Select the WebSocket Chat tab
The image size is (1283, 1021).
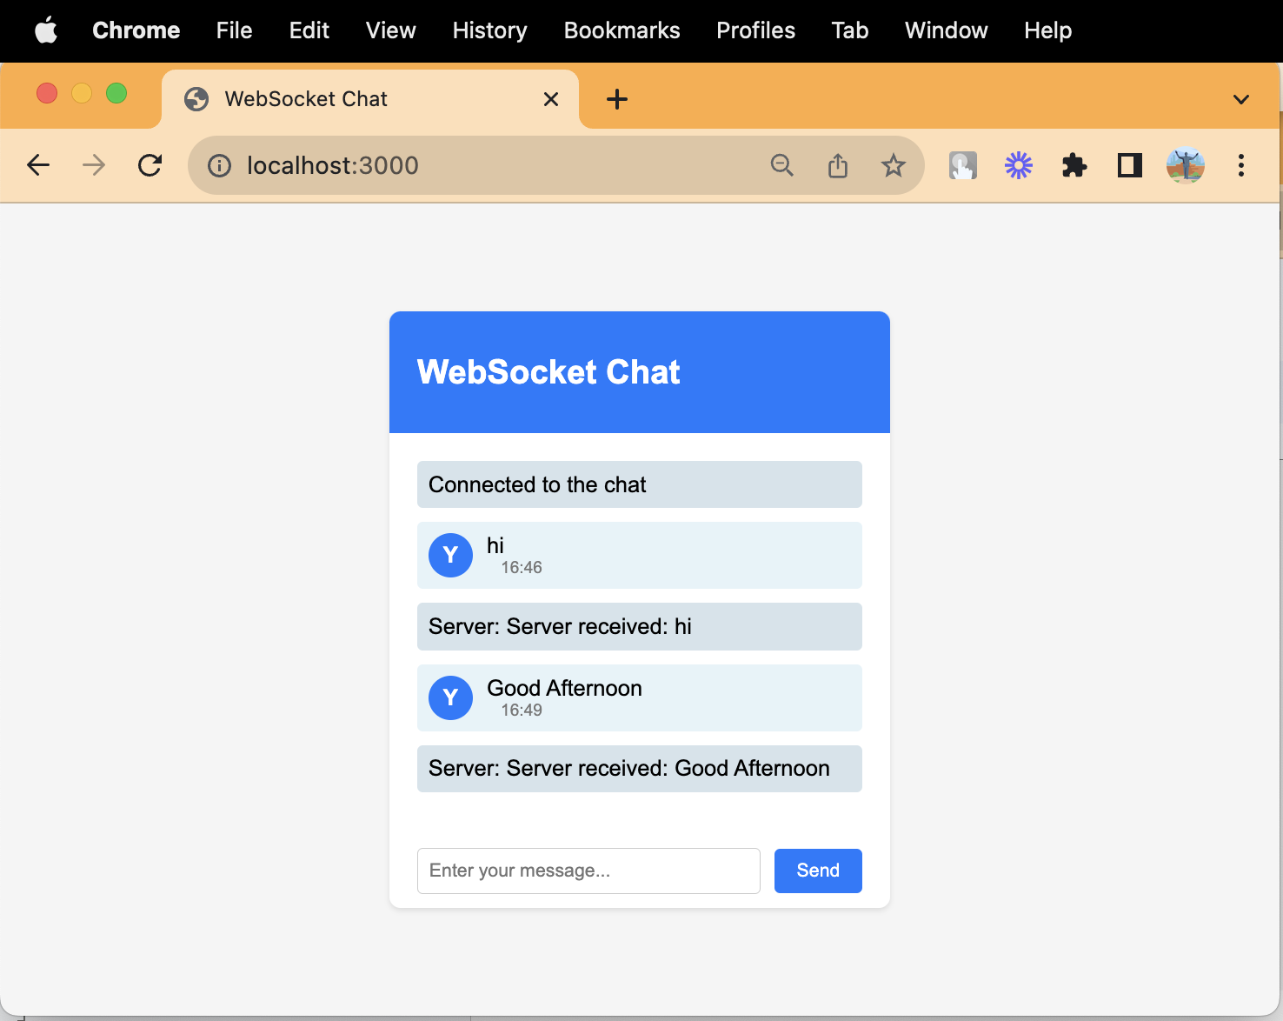click(x=370, y=99)
